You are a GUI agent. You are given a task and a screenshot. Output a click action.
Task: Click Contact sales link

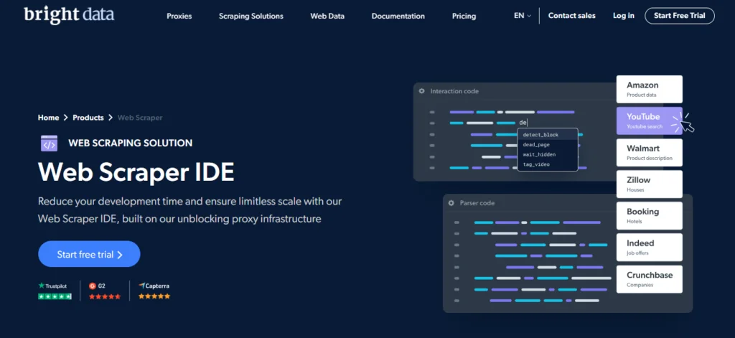point(572,16)
